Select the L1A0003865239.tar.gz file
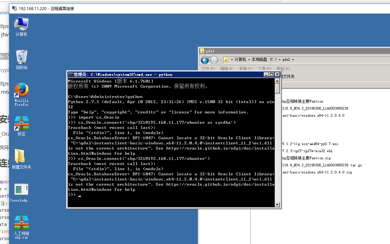The width and height of the screenshot is (390, 244). pos(322,165)
